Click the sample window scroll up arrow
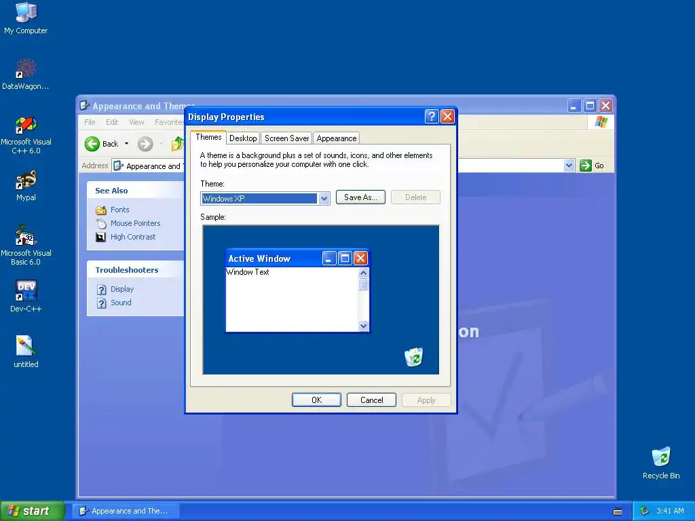 (x=364, y=273)
